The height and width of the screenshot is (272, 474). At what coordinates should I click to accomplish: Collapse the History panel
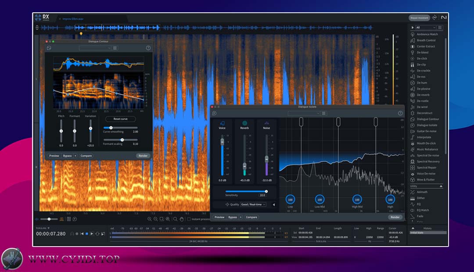[x=413, y=228]
